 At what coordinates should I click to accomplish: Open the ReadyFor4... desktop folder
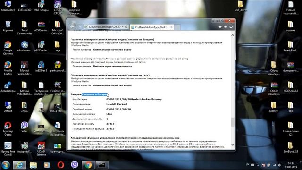pyautogui.click(x=291, y=46)
